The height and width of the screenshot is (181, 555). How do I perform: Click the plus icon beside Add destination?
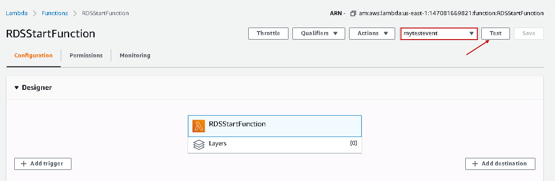[475, 164]
